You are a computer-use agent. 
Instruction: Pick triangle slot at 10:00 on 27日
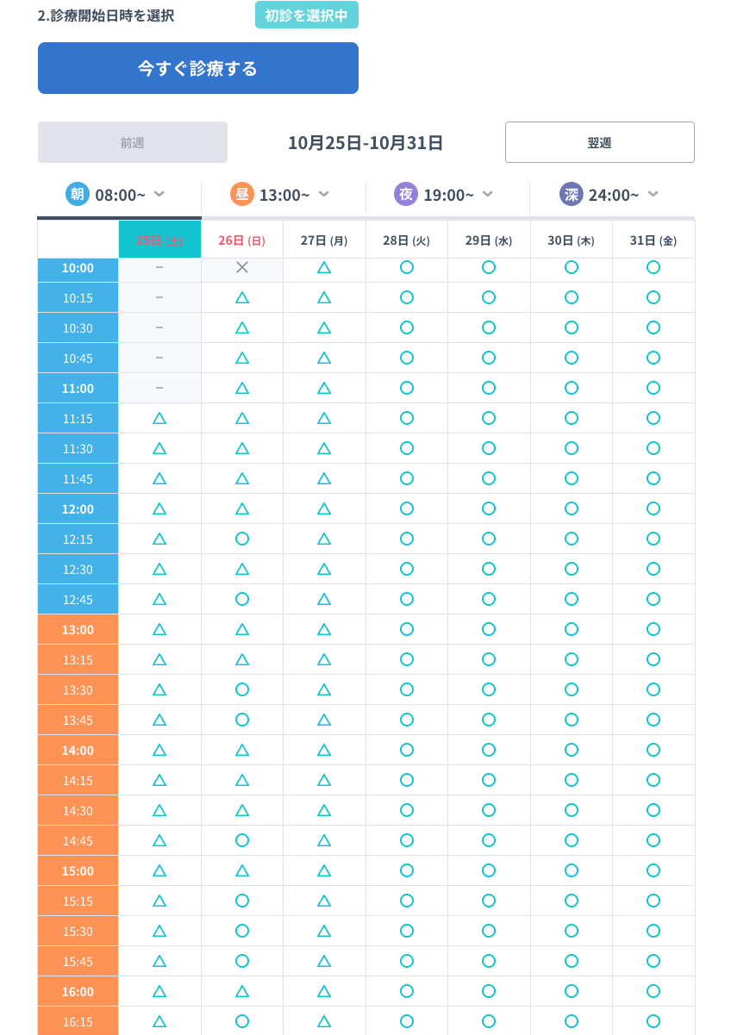[324, 268]
